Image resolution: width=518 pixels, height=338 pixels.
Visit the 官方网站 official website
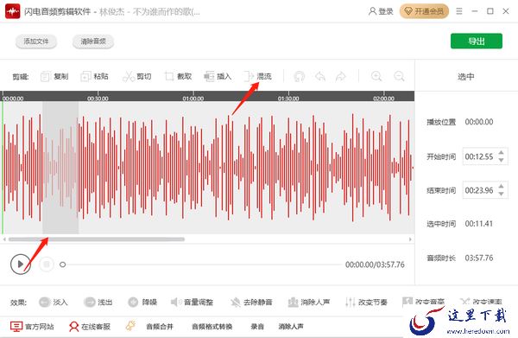coord(32,327)
